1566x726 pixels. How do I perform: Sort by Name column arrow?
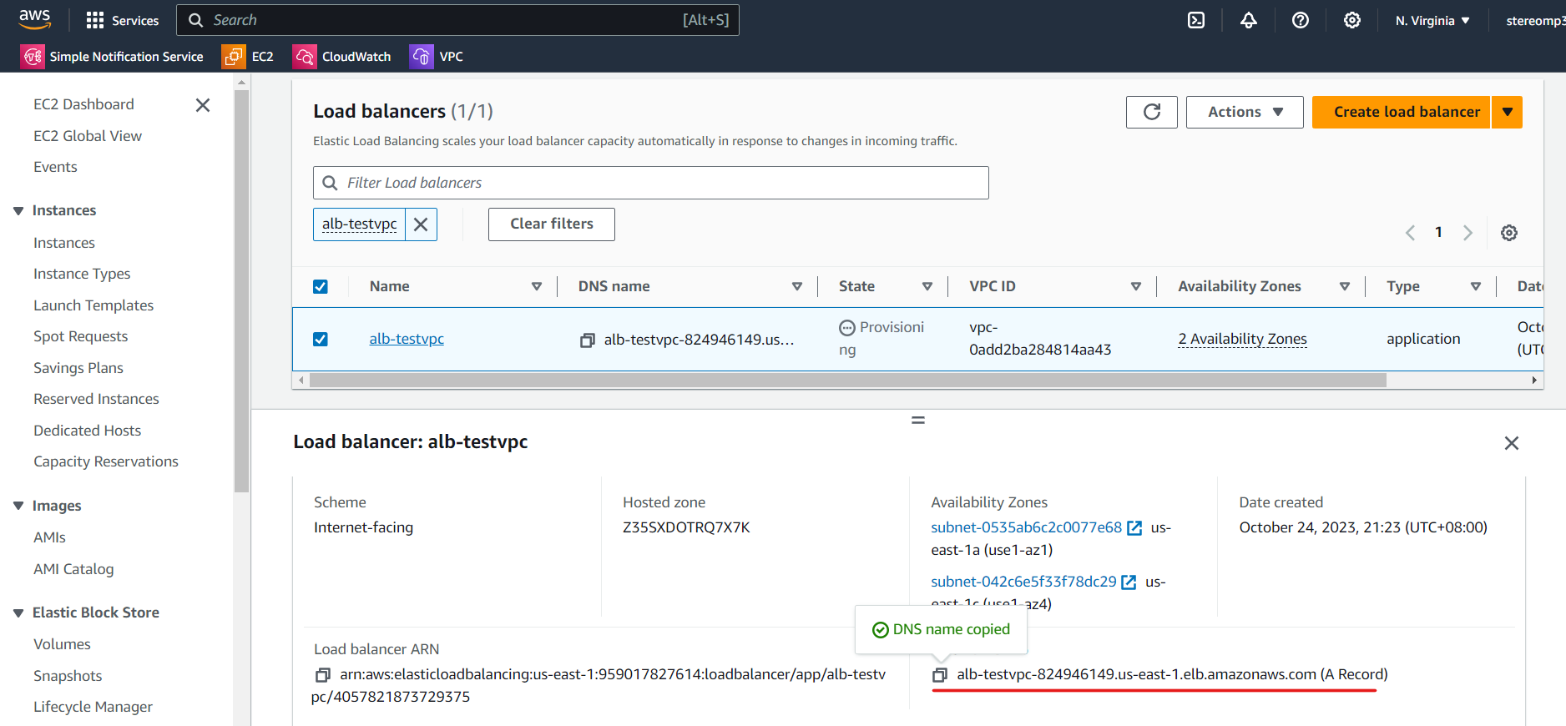pos(537,287)
